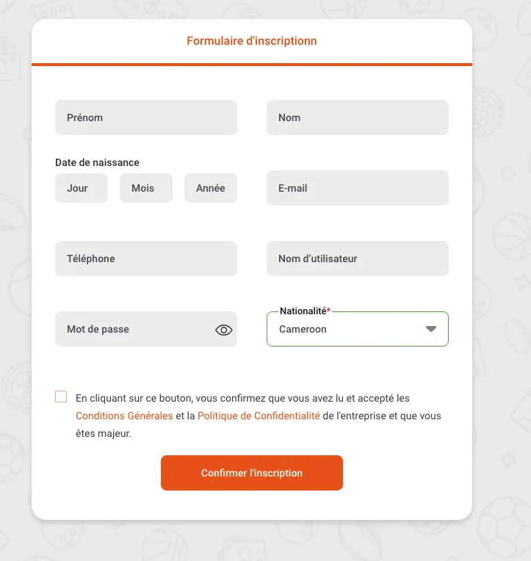Select the E-mail input field
Image resolution: width=531 pixels, height=561 pixels.
coord(357,188)
